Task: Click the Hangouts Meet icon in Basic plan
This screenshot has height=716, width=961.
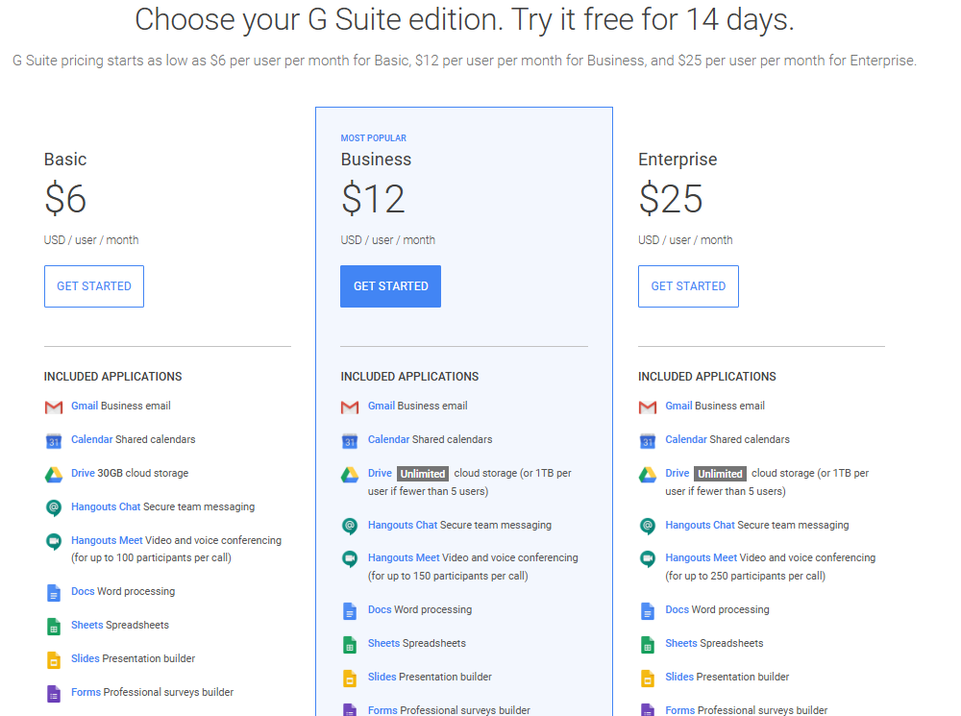Action: [x=54, y=541]
